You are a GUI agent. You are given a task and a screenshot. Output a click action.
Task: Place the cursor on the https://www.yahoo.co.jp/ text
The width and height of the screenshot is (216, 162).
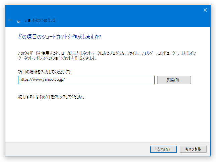pos(42,79)
